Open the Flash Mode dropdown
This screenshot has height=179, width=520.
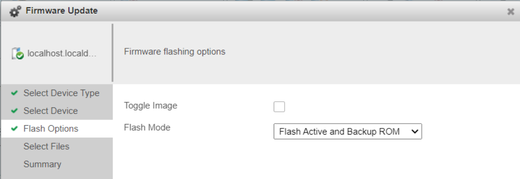point(348,131)
